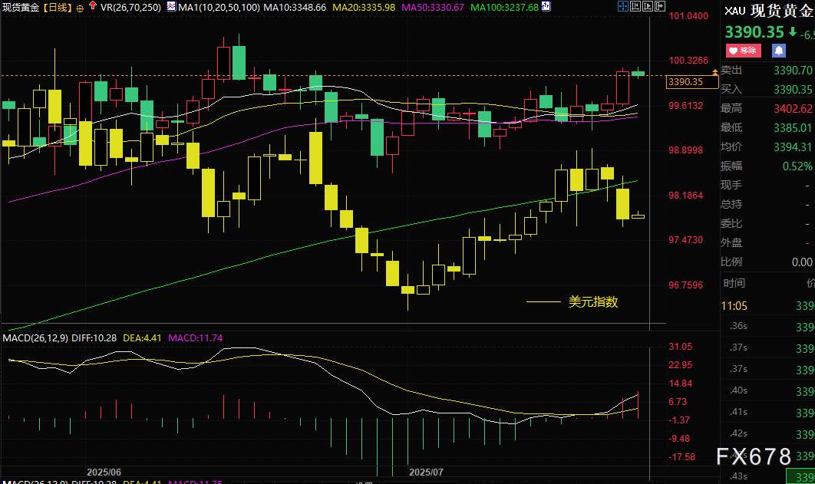Viewport: 815px width, 484px height.
Task: Click the circled plus icon after 日线
Action: coord(80,8)
